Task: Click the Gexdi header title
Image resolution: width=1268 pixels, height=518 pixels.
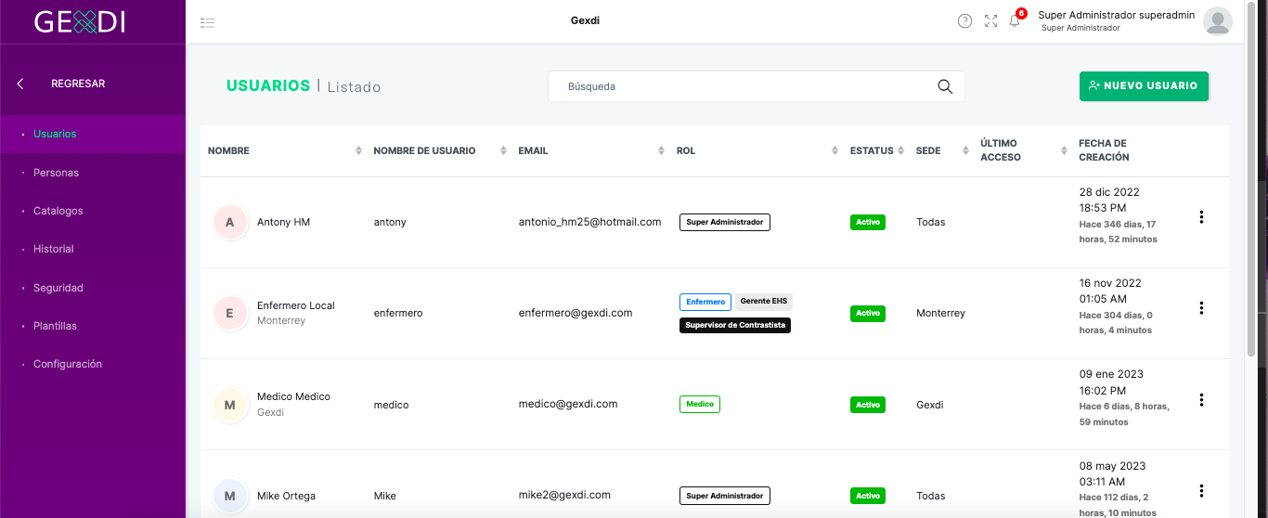Action: [x=585, y=20]
